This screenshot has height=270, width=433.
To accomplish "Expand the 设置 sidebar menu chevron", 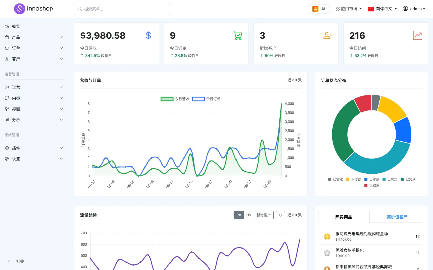I will click(x=61, y=159).
